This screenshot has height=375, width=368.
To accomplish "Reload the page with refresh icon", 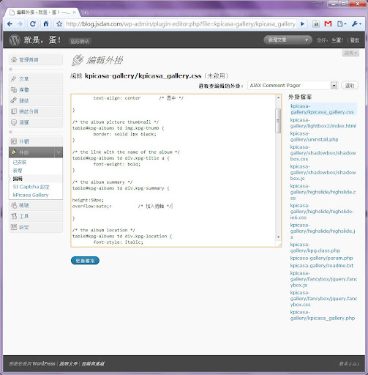I will (33, 24).
